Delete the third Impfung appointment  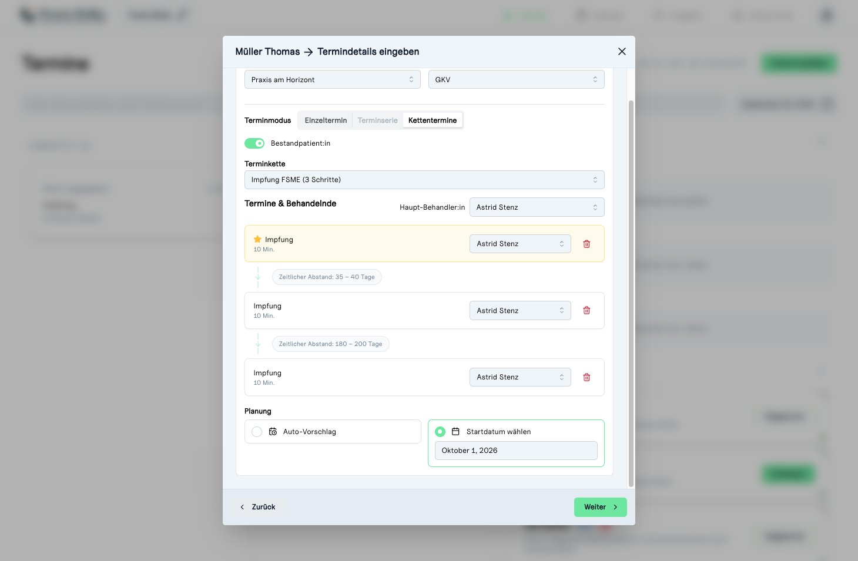(x=586, y=377)
